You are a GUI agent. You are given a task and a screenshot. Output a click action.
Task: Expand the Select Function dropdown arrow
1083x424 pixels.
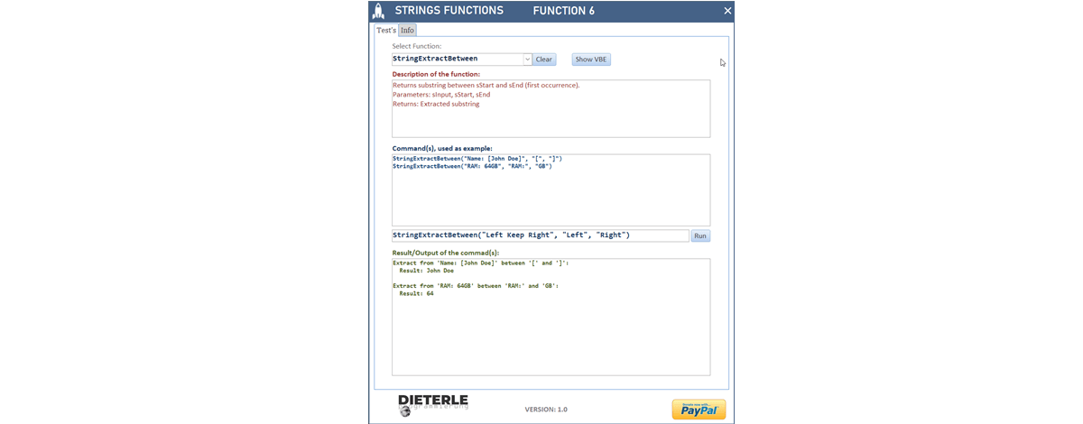point(527,60)
